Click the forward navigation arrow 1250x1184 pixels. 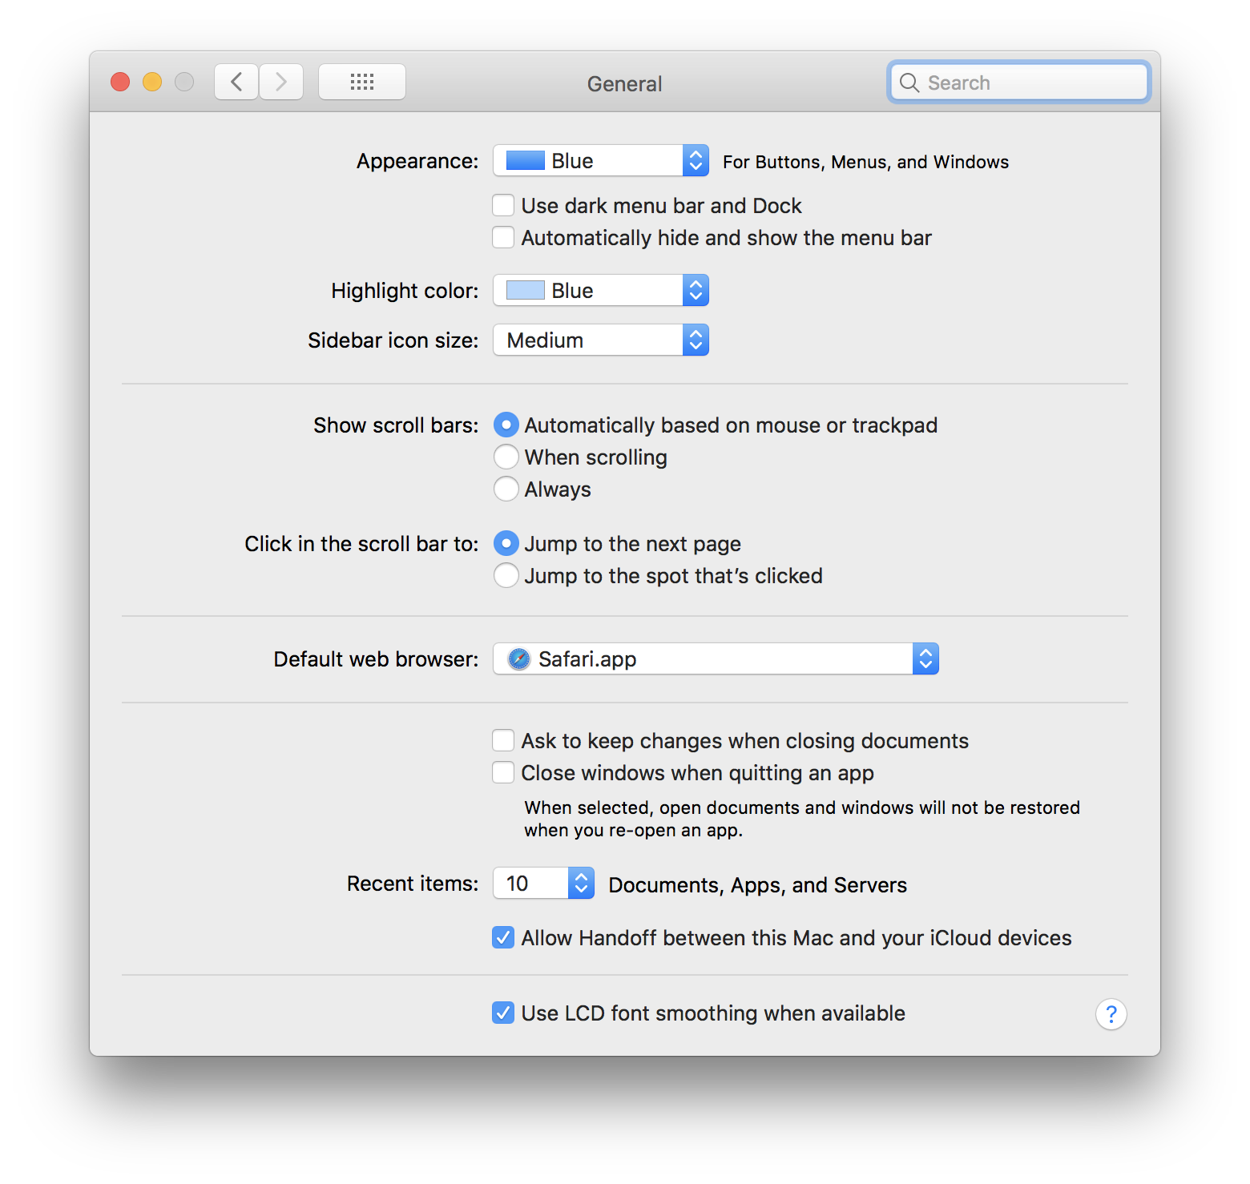coord(281,82)
